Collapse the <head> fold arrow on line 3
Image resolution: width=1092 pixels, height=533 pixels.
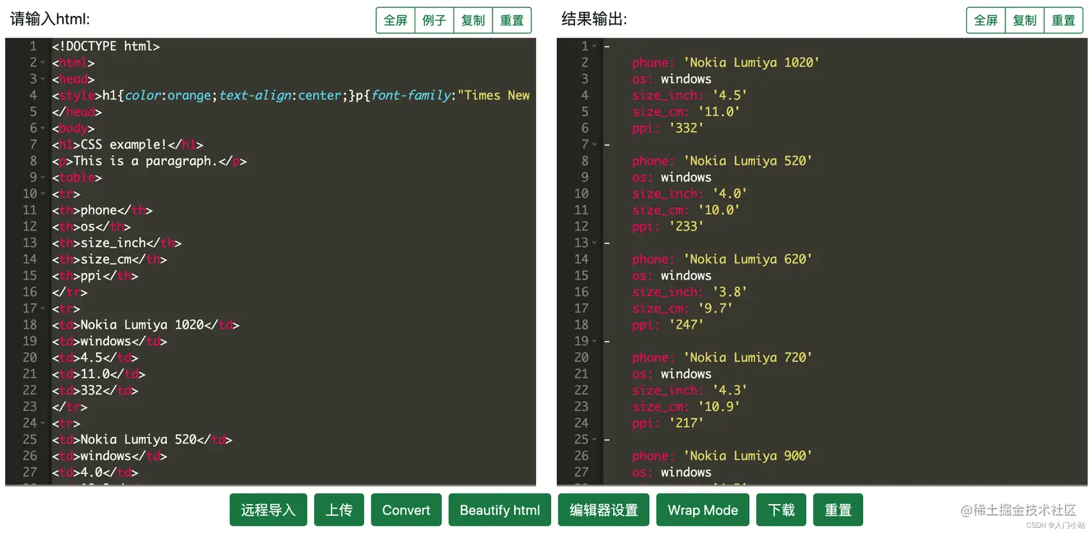[x=43, y=79]
